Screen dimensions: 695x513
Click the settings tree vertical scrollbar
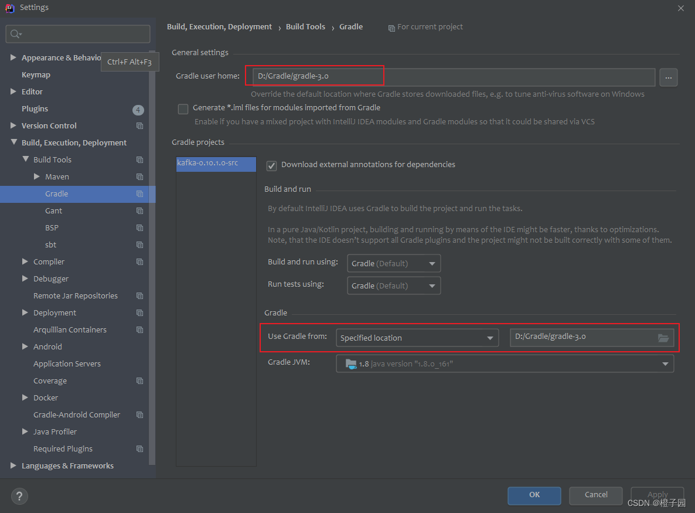[152, 257]
